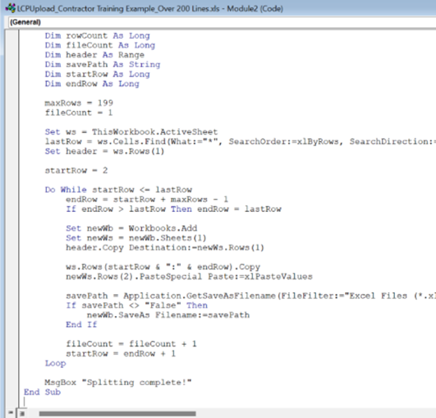Select the line 'Dim savePath As String'

click(x=103, y=65)
